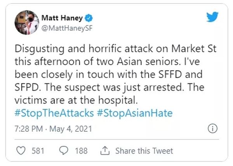Click the display name Matt Haney
This screenshot has height=166, width=233.
pyautogui.click(x=62, y=18)
